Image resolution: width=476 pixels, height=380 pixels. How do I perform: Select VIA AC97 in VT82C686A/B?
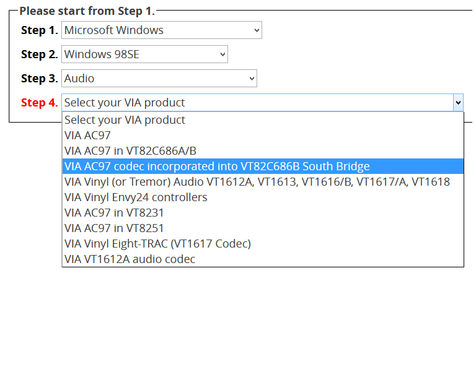coord(130,151)
